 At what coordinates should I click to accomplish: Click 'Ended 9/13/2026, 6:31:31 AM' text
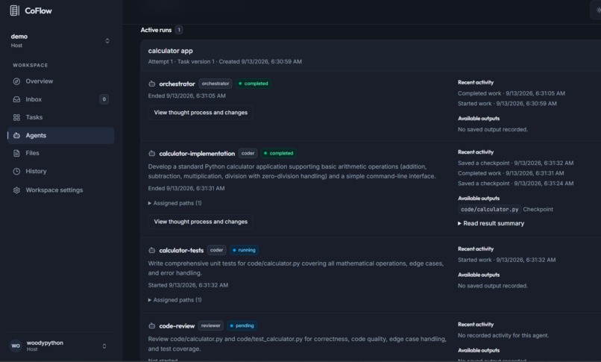186,188
